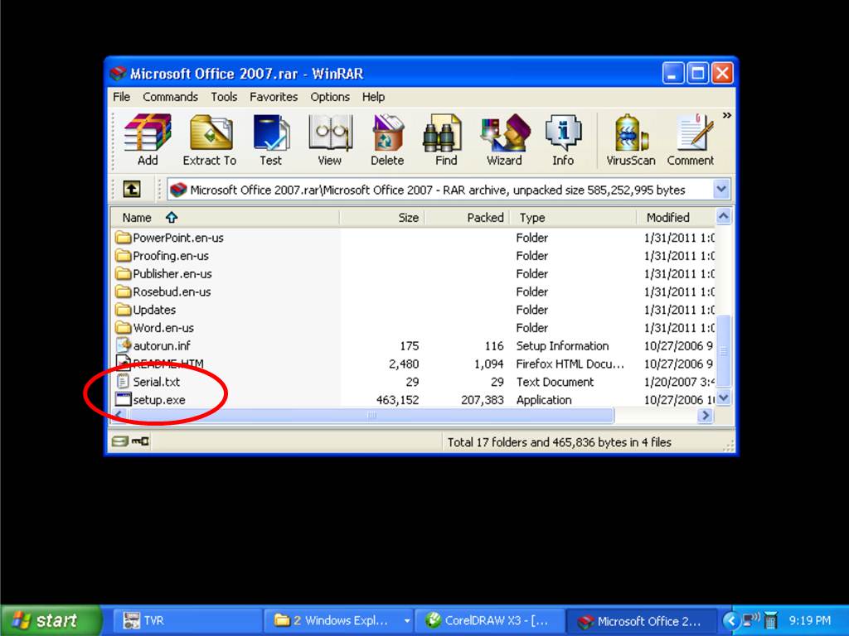
Task: Open the Tools menu
Action: (224, 97)
